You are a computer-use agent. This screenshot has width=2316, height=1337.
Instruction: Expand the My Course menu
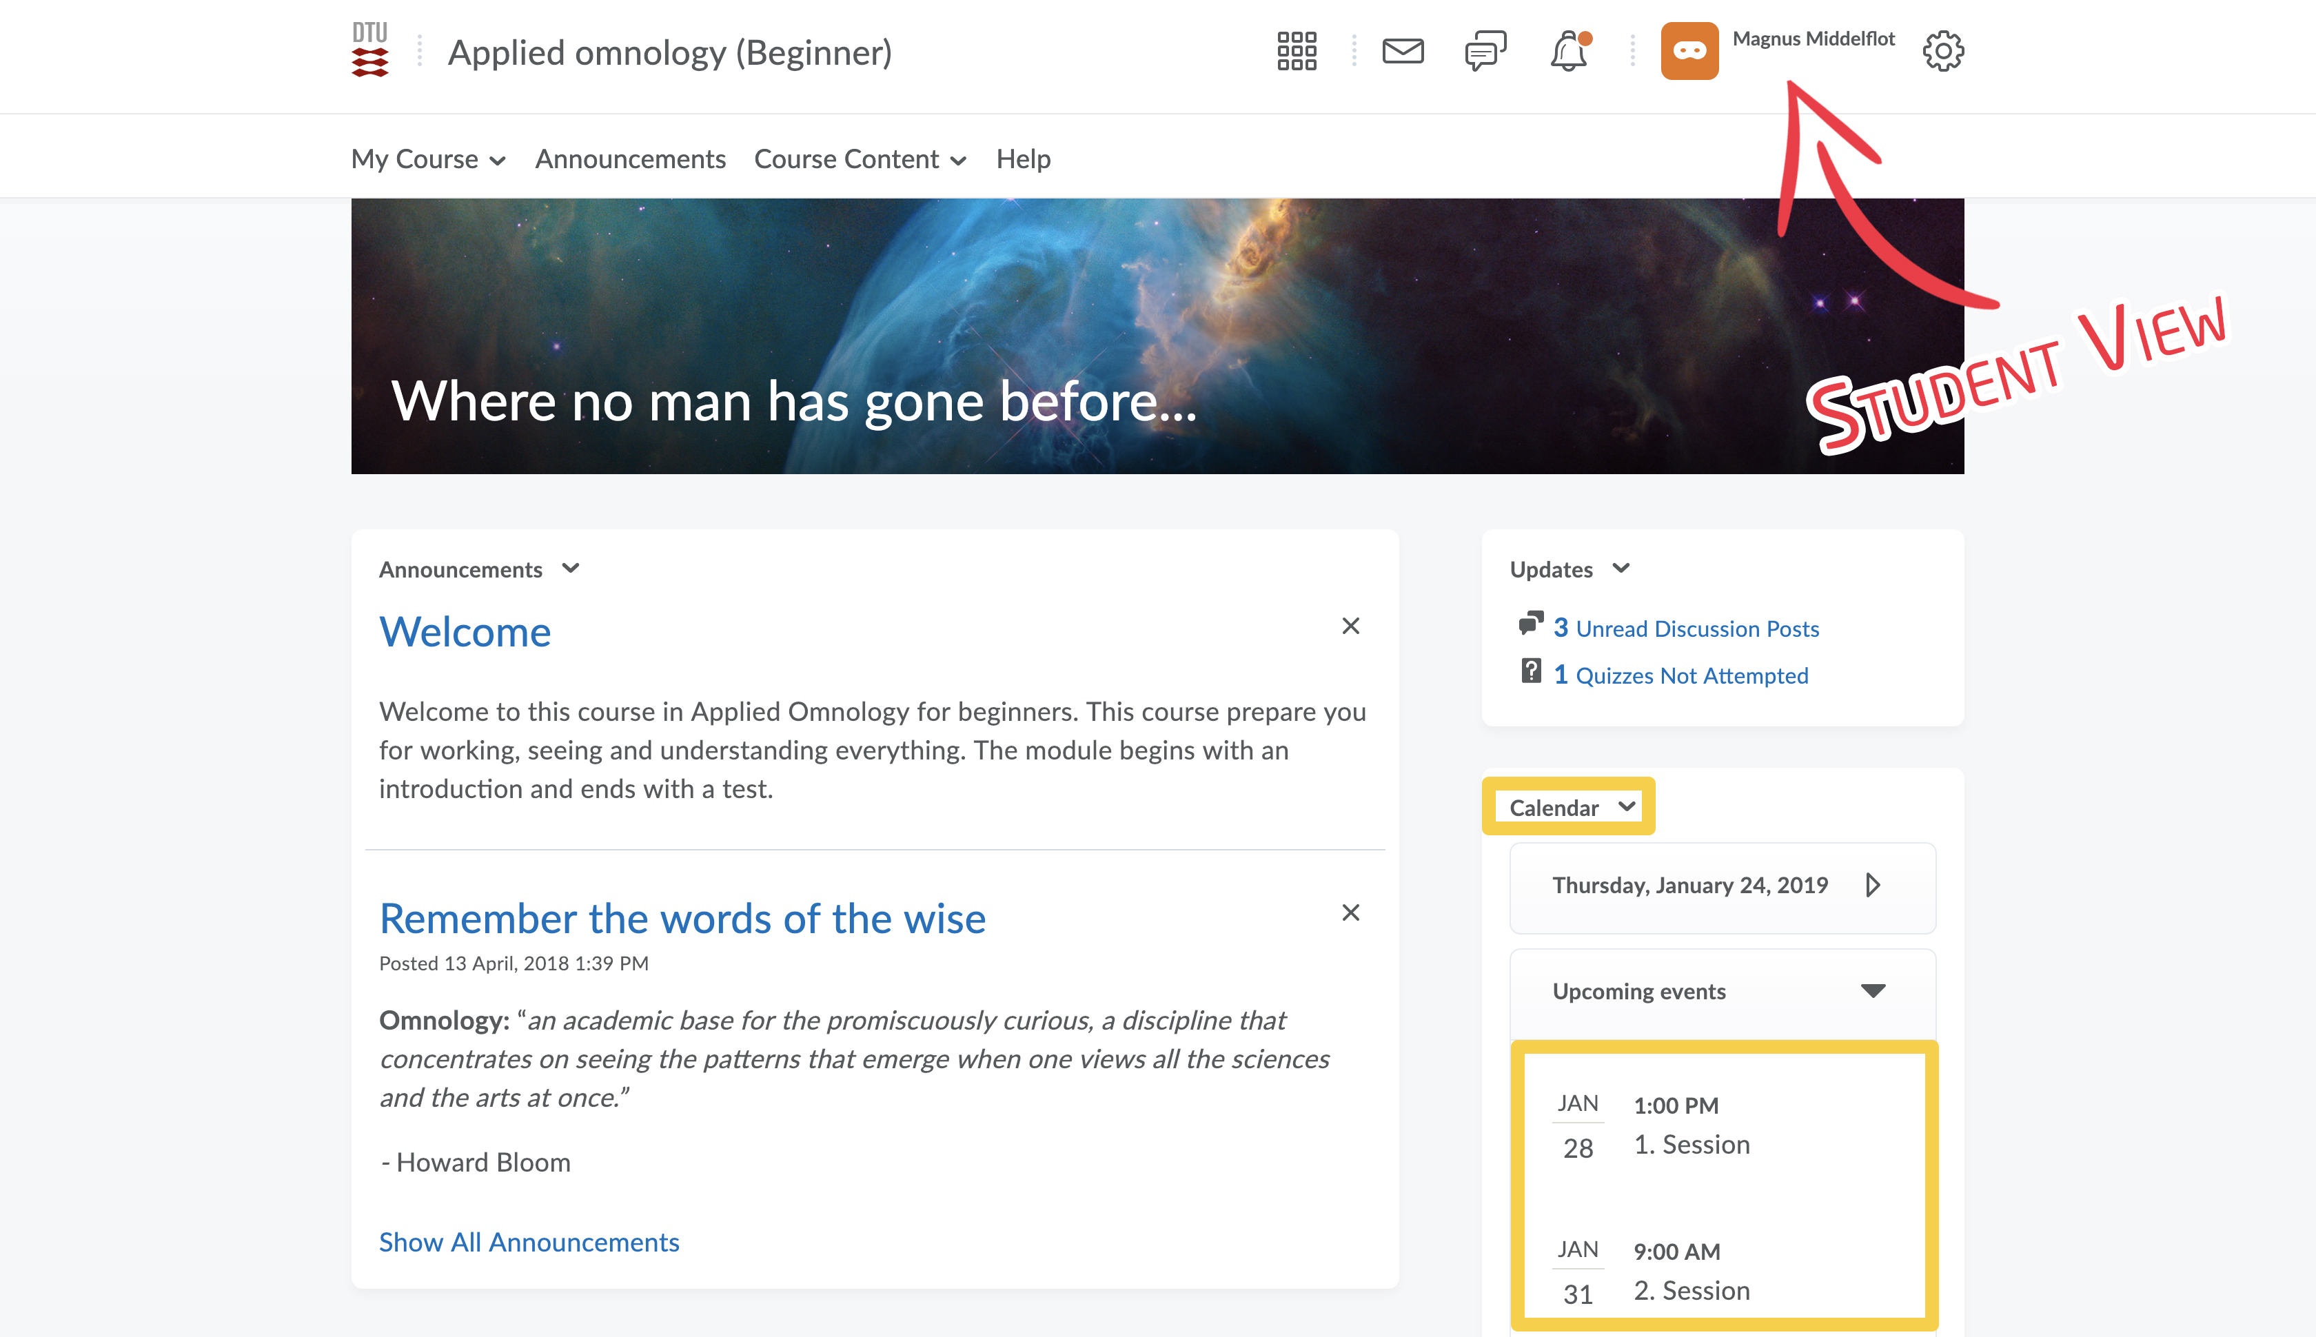click(x=428, y=160)
